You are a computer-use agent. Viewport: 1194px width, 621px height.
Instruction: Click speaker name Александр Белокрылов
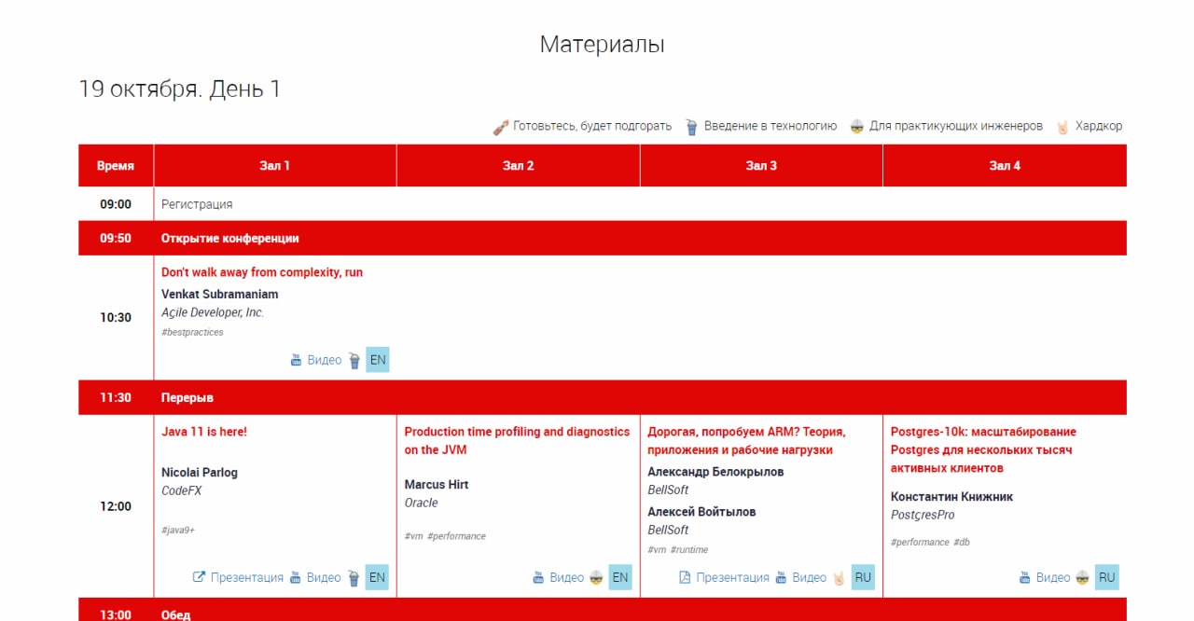[715, 472]
